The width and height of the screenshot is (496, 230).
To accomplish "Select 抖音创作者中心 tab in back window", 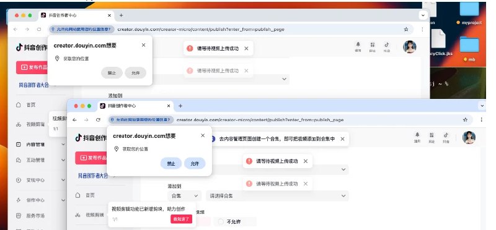I will (x=76, y=15).
